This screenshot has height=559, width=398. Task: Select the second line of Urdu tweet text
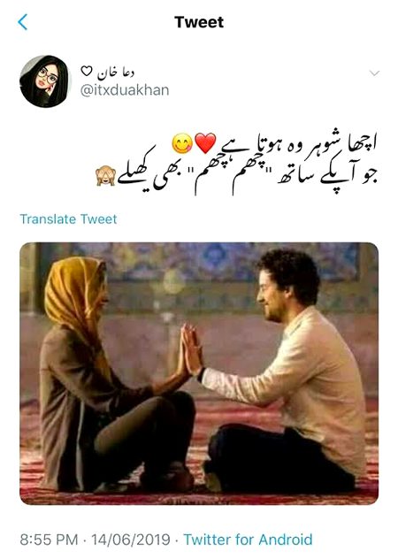tap(236, 175)
